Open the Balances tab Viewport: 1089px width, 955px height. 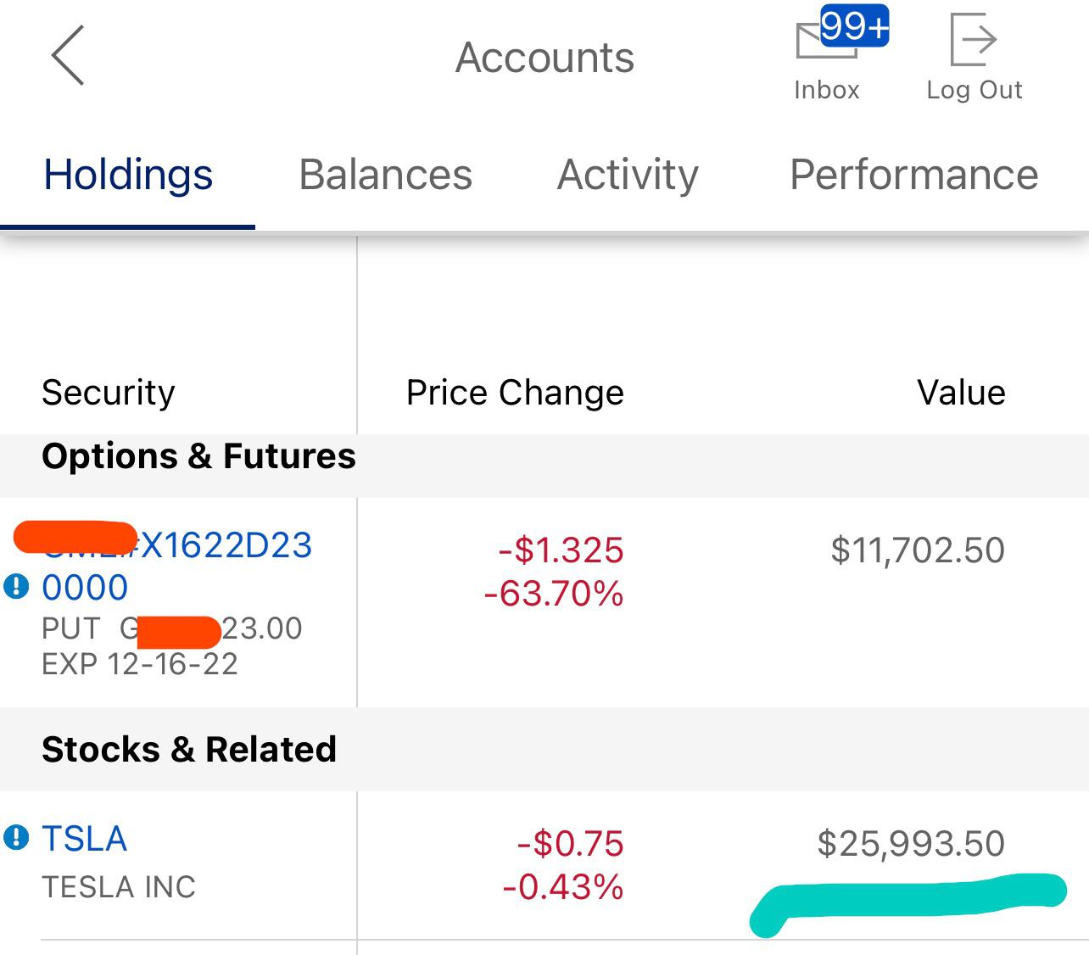pos(385,176)
